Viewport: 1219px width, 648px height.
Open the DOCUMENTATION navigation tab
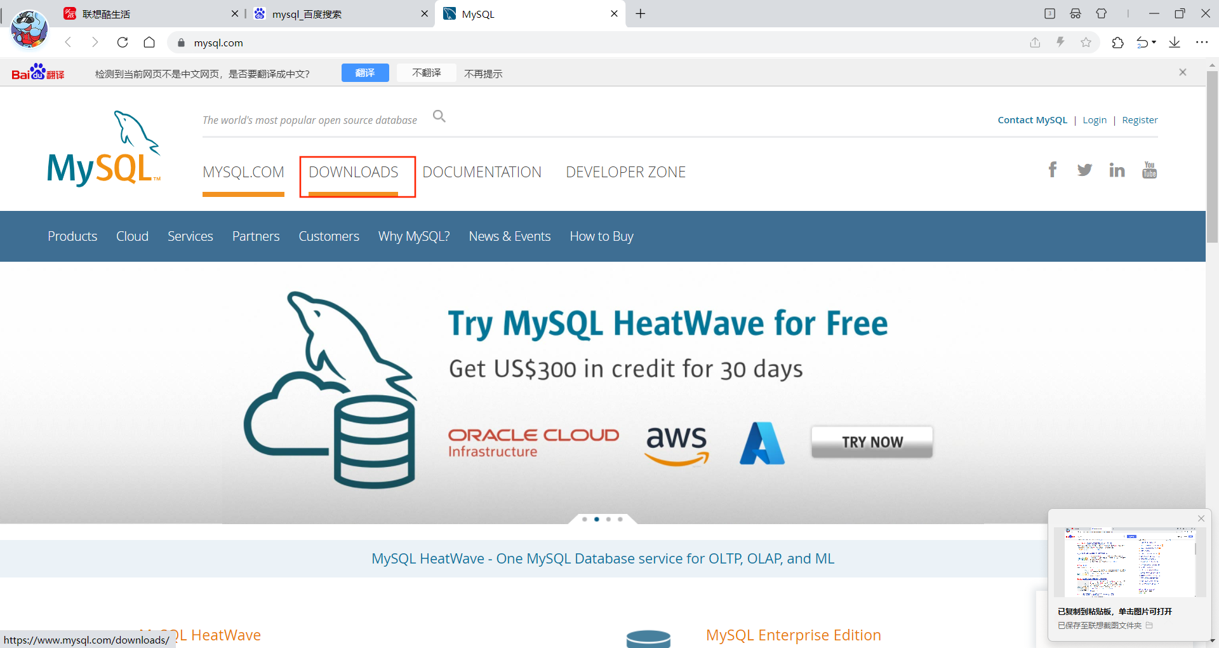[x=482, y=172]
